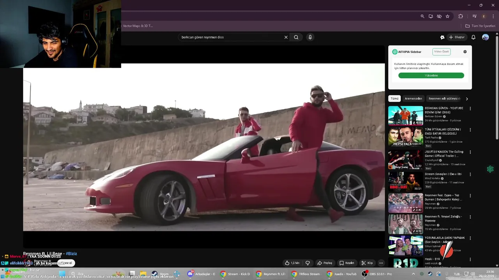Open more video actions ellipsis
The image size is (499, 280).
pos(381,263)
